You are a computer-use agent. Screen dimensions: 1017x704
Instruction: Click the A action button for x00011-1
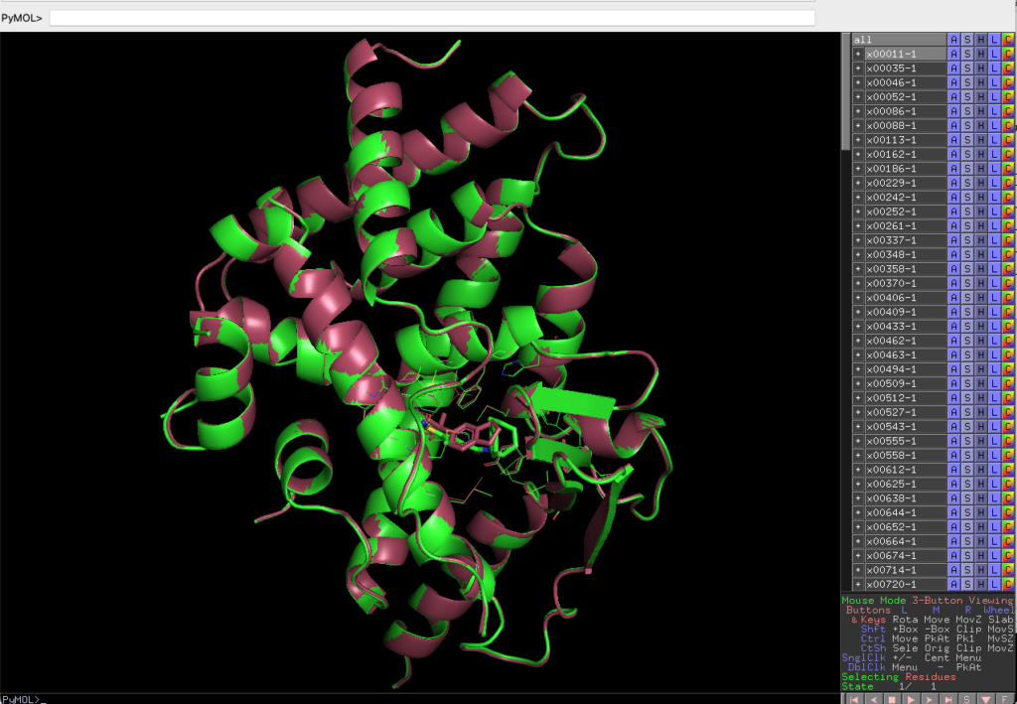click(953, 54)
